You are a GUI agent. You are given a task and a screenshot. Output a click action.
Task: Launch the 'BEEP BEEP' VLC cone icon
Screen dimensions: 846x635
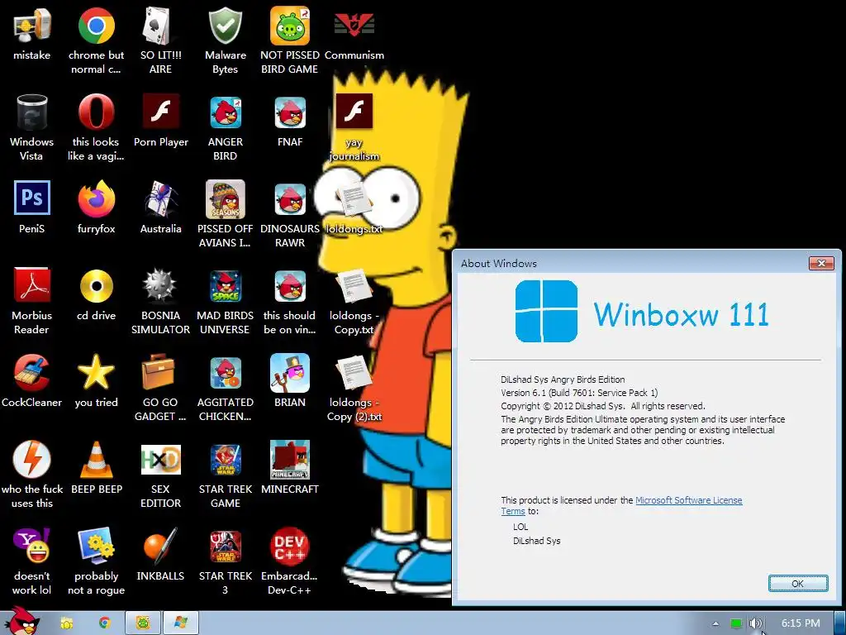[96, 460]
